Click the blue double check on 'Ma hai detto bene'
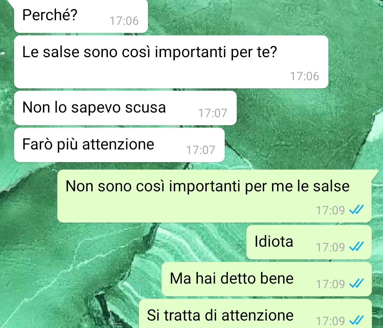383x328 pixels. coord(357,283)
